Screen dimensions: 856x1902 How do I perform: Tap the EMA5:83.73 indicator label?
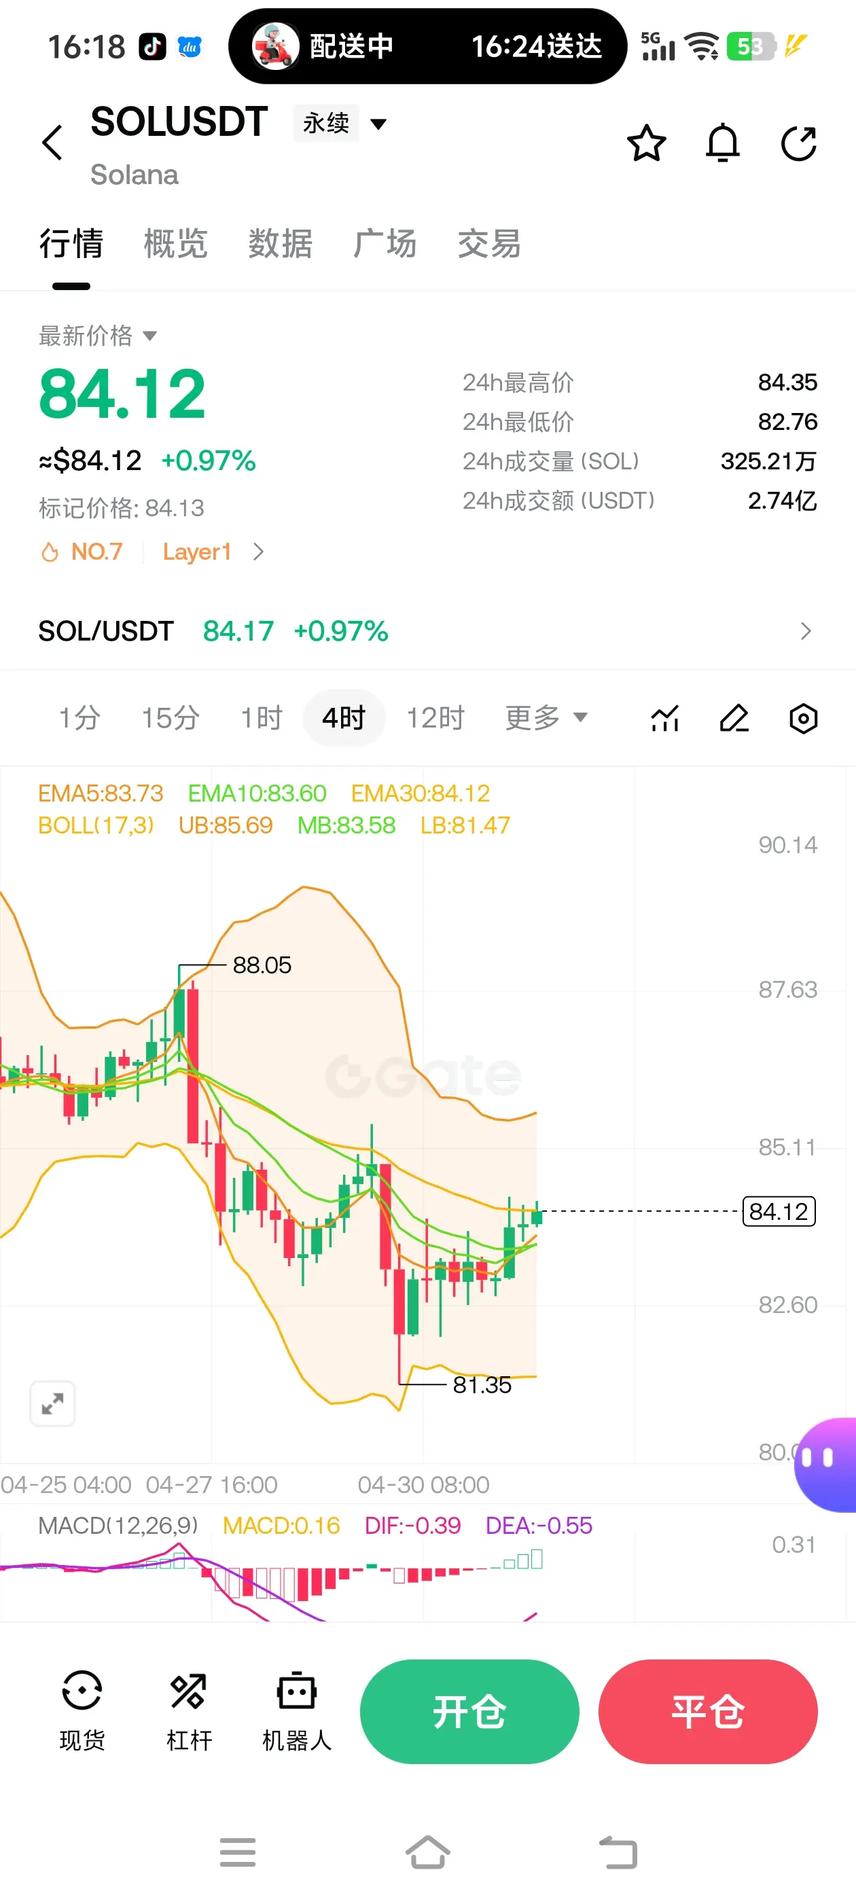(x=101, y=793)
